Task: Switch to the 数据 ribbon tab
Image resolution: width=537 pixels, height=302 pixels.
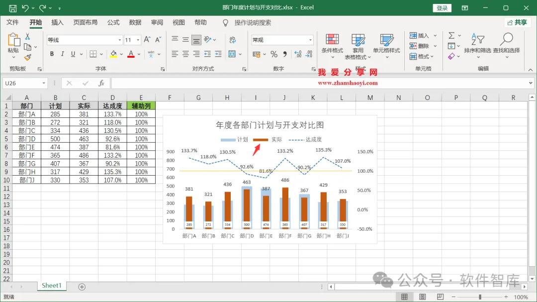Action: coord(135,22)
